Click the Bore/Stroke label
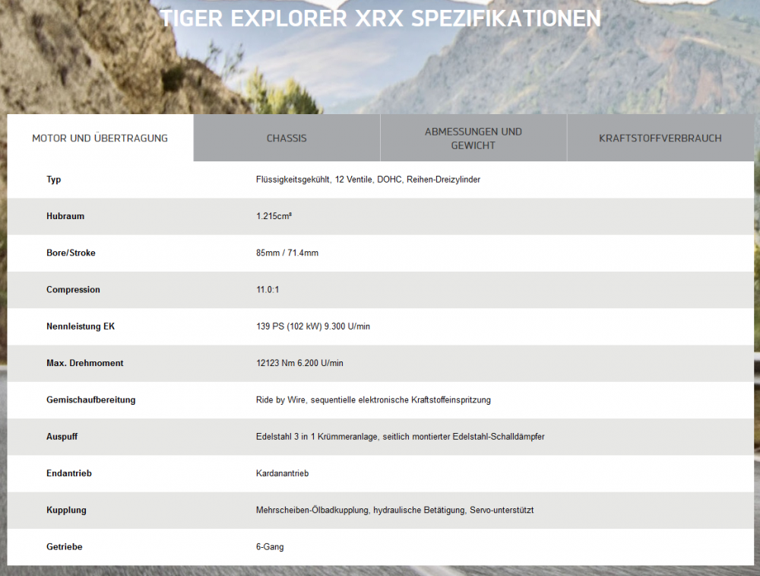This screenshot has width=760, height=576. coord(71,253)
